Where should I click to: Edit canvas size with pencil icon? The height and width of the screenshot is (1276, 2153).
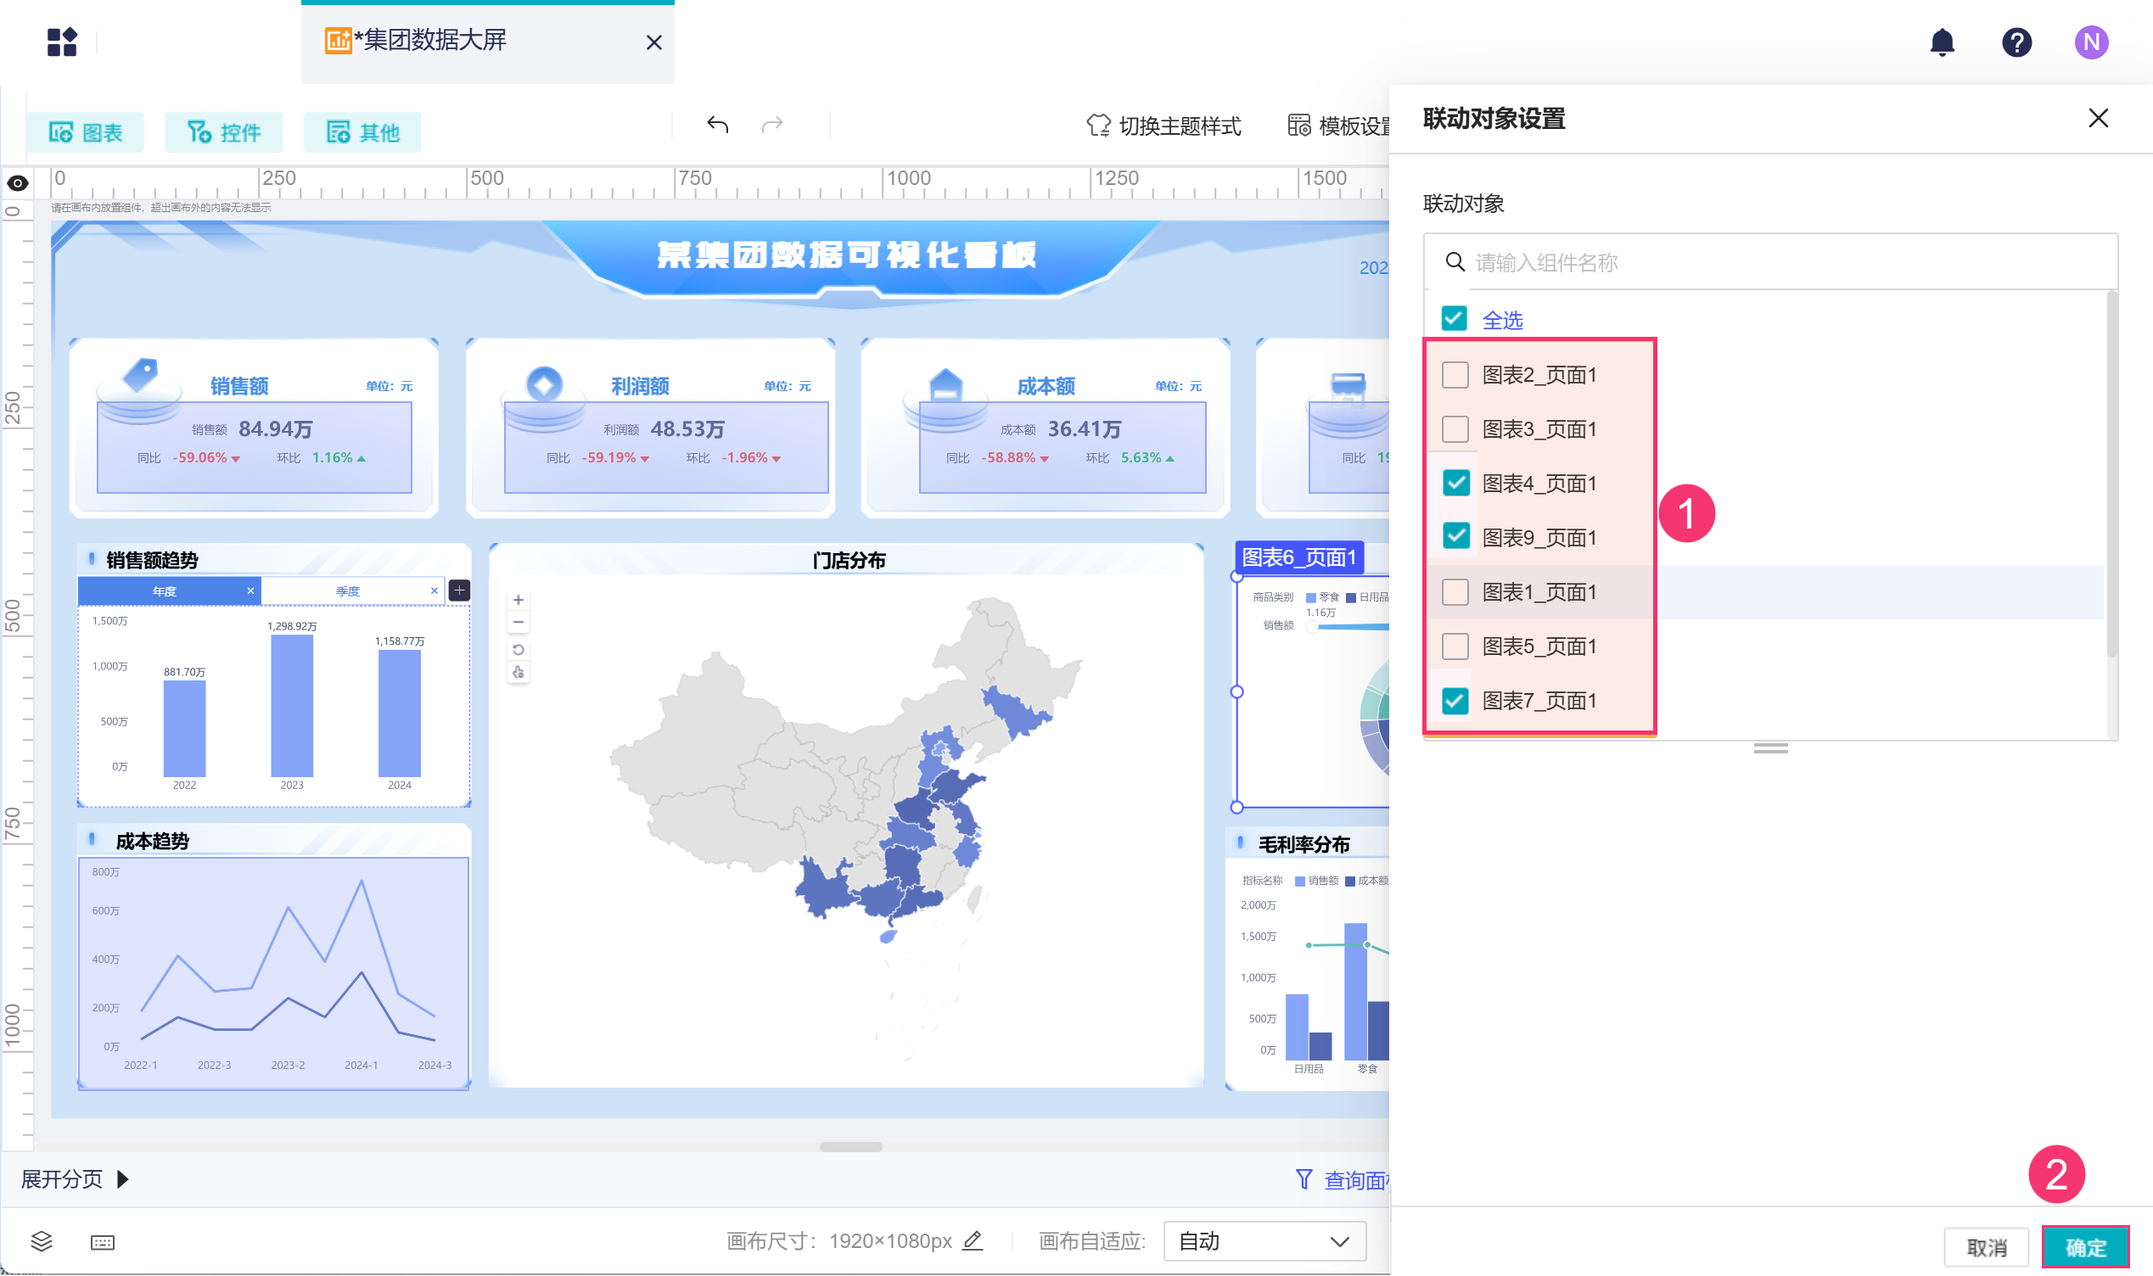tap(973, 1240)
